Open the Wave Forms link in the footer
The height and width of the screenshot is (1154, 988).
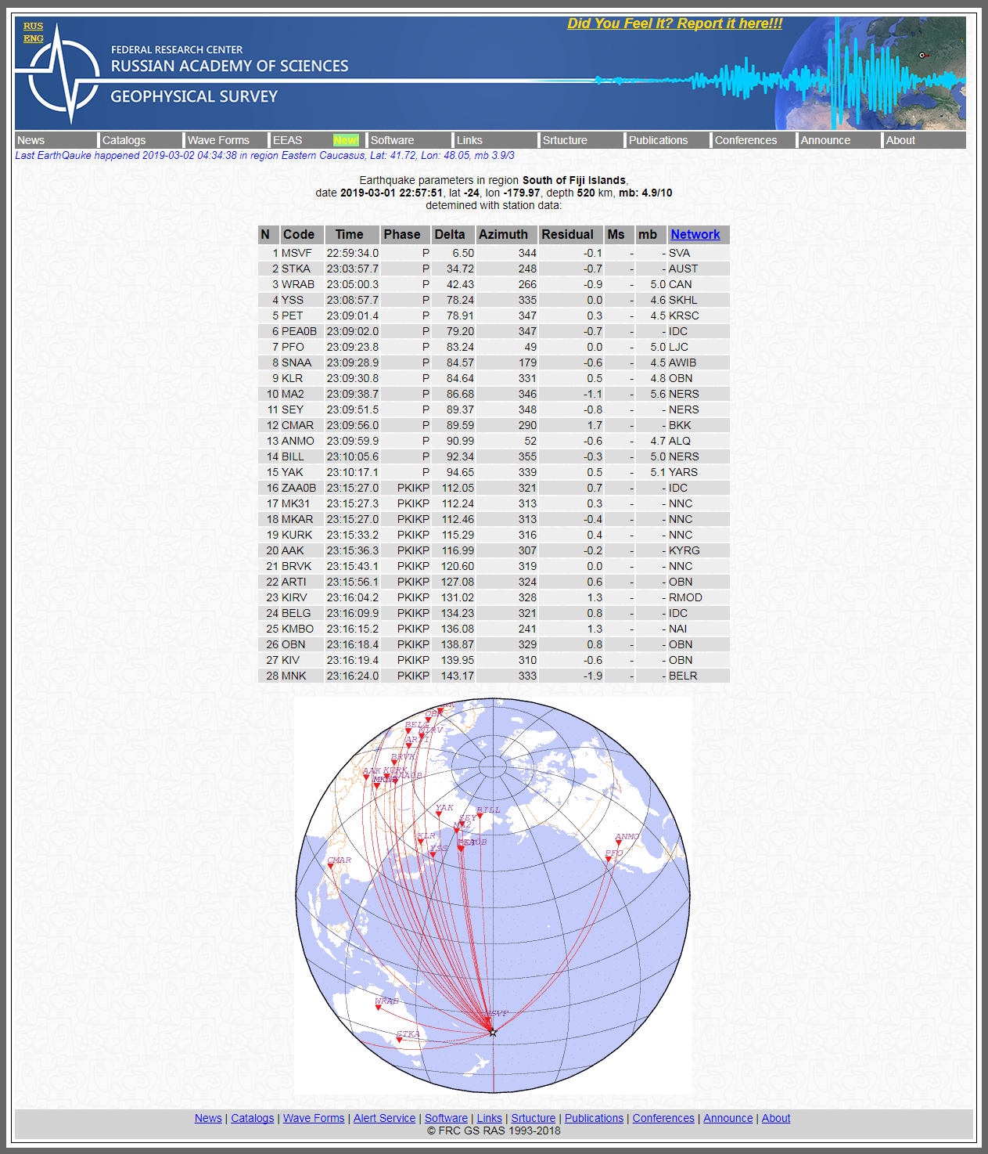(x=314, y=1118)
